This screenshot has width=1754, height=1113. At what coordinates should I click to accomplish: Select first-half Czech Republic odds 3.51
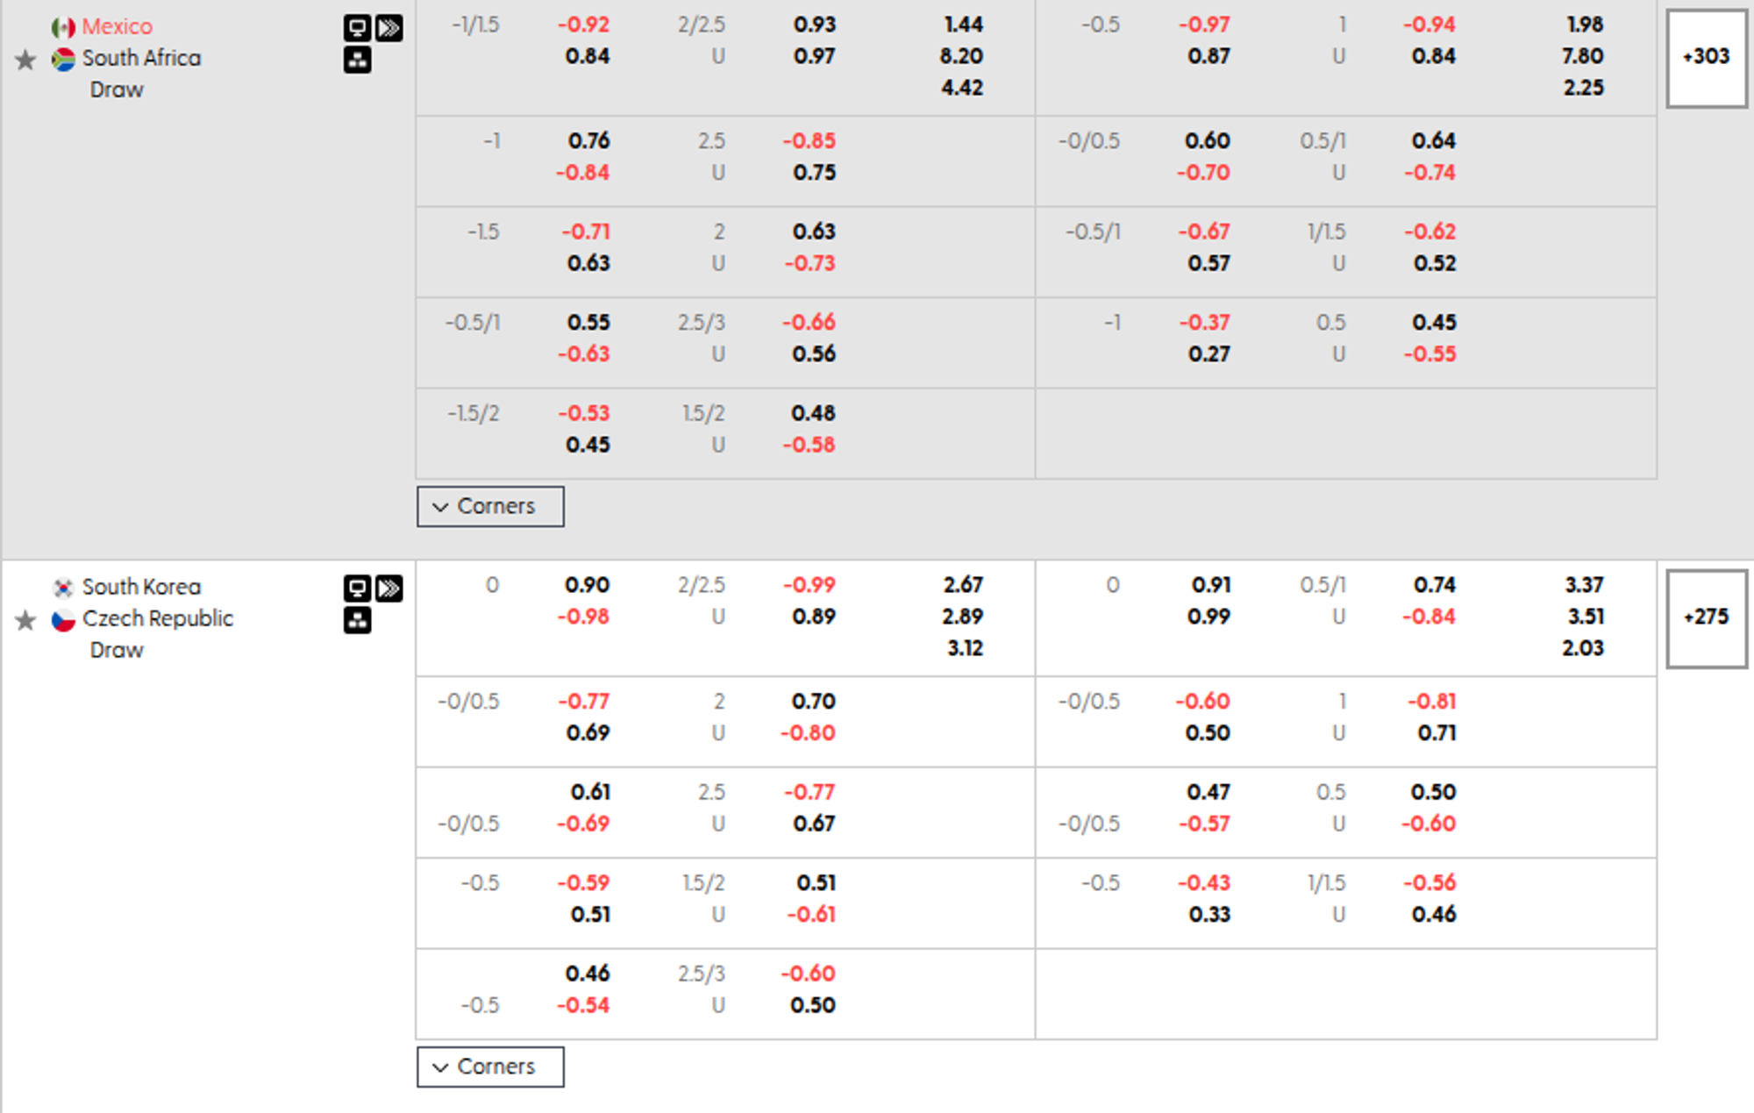(1586, 617)
